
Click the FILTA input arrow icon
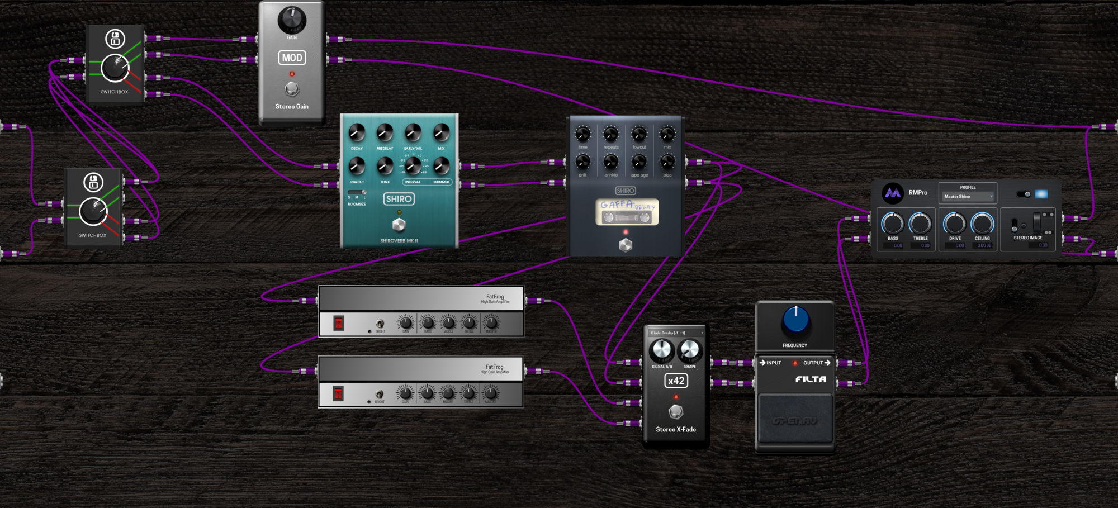(762, 363)
